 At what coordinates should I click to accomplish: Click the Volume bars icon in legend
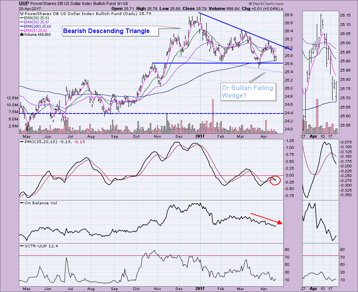21,34
